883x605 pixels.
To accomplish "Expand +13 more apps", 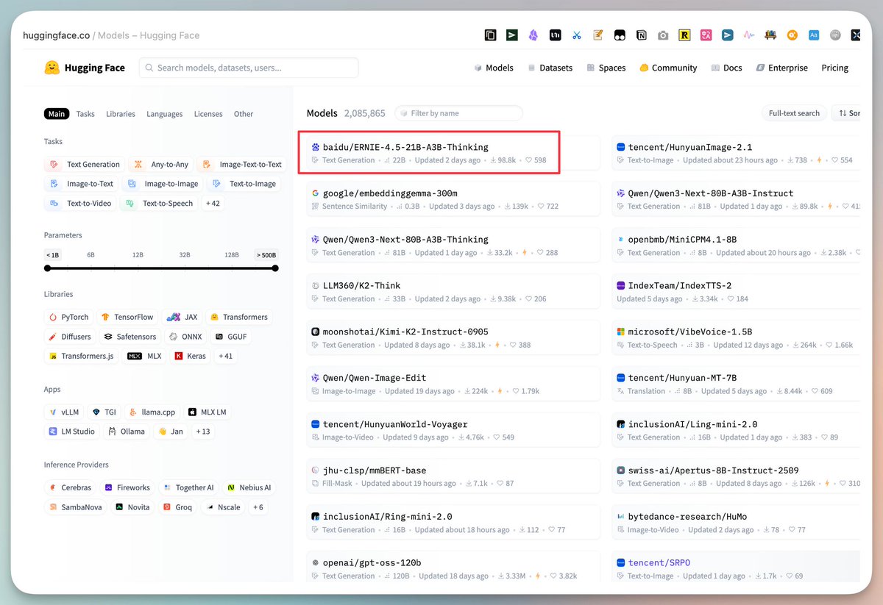I will coord(202,432).
